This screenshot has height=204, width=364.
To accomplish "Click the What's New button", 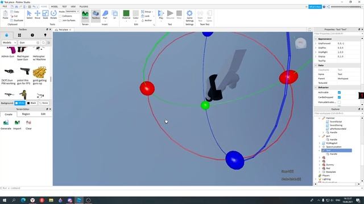I will [315, 7].
